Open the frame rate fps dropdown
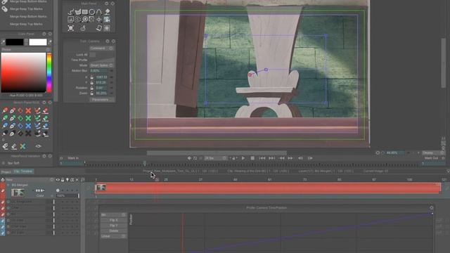This screenshot has width=450, height=253. [215, 158]
